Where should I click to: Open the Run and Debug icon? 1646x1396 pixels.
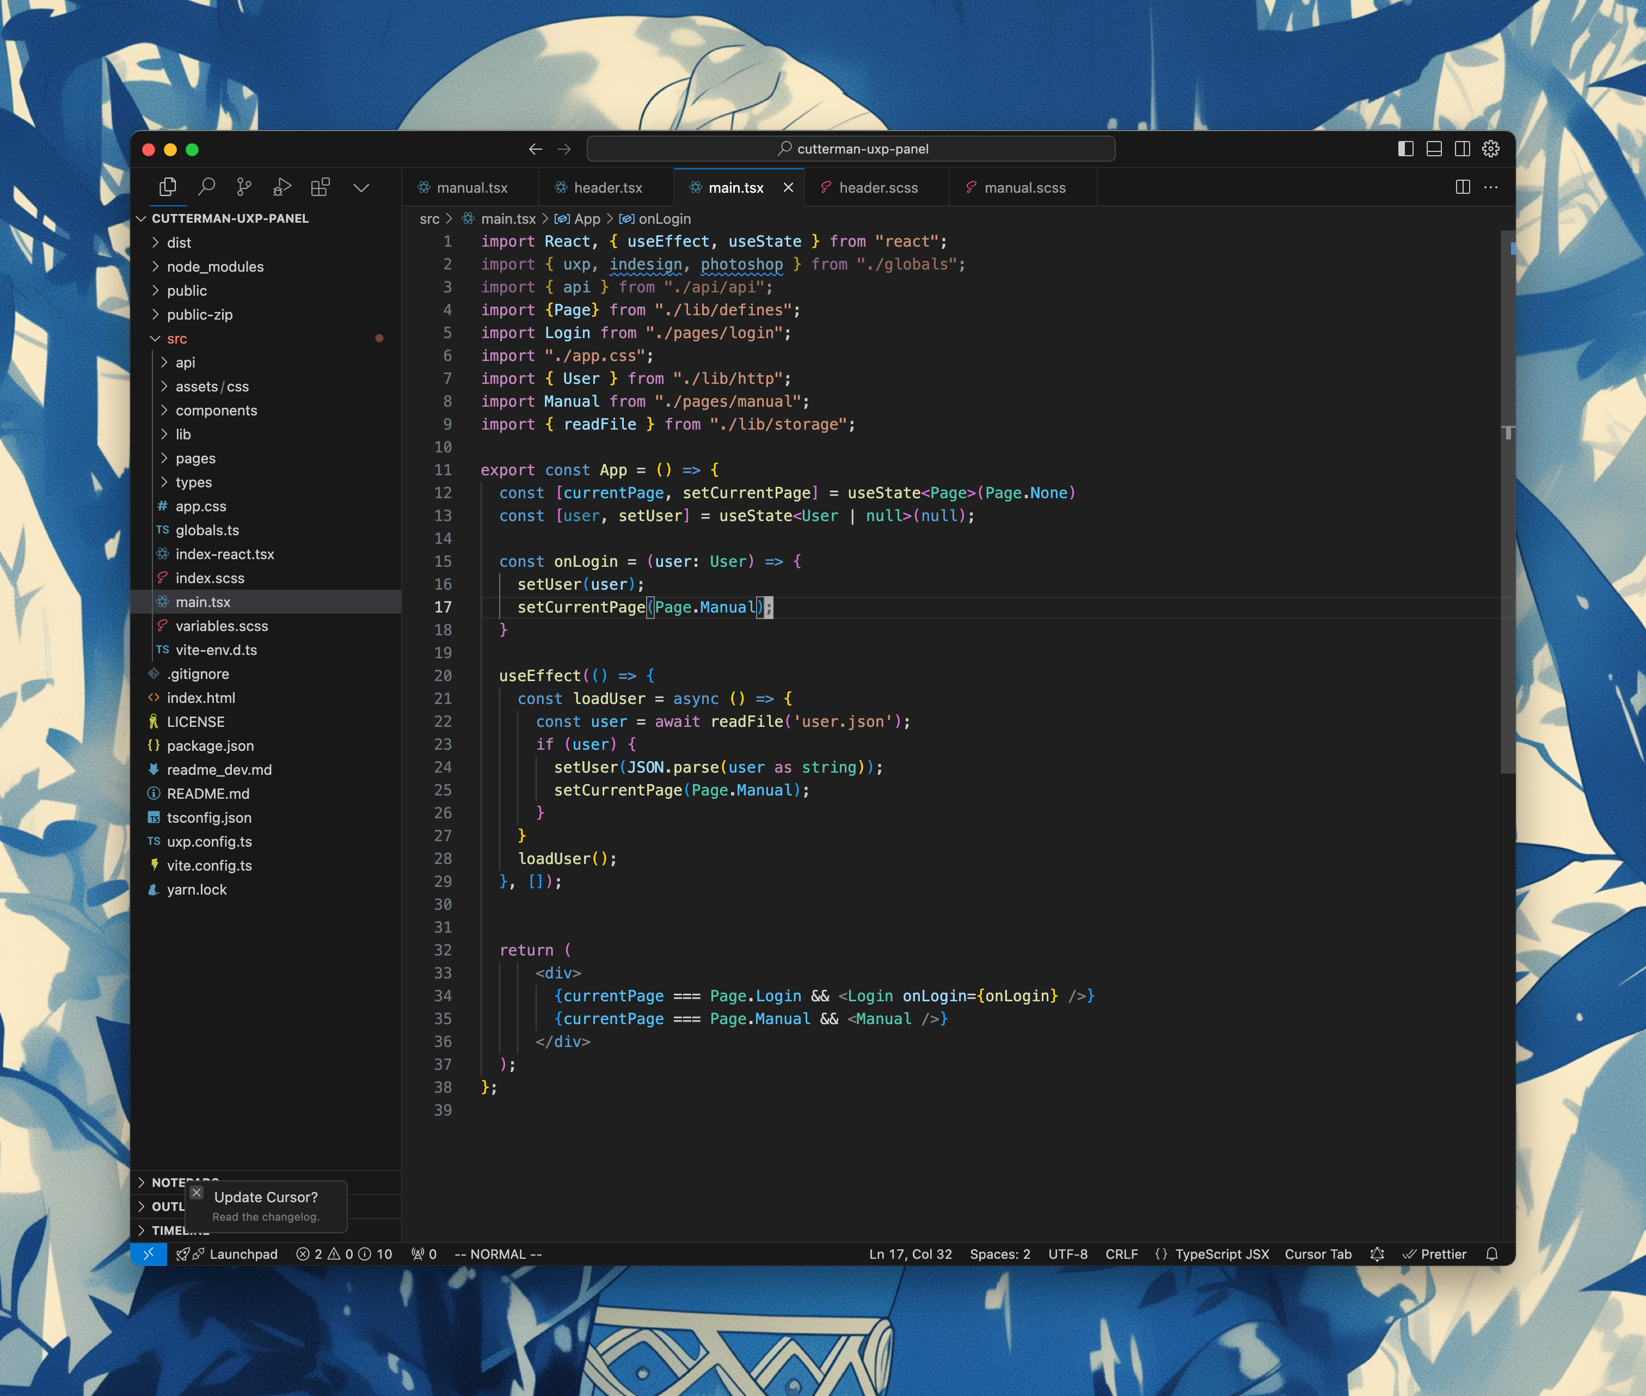pos(282,187)
